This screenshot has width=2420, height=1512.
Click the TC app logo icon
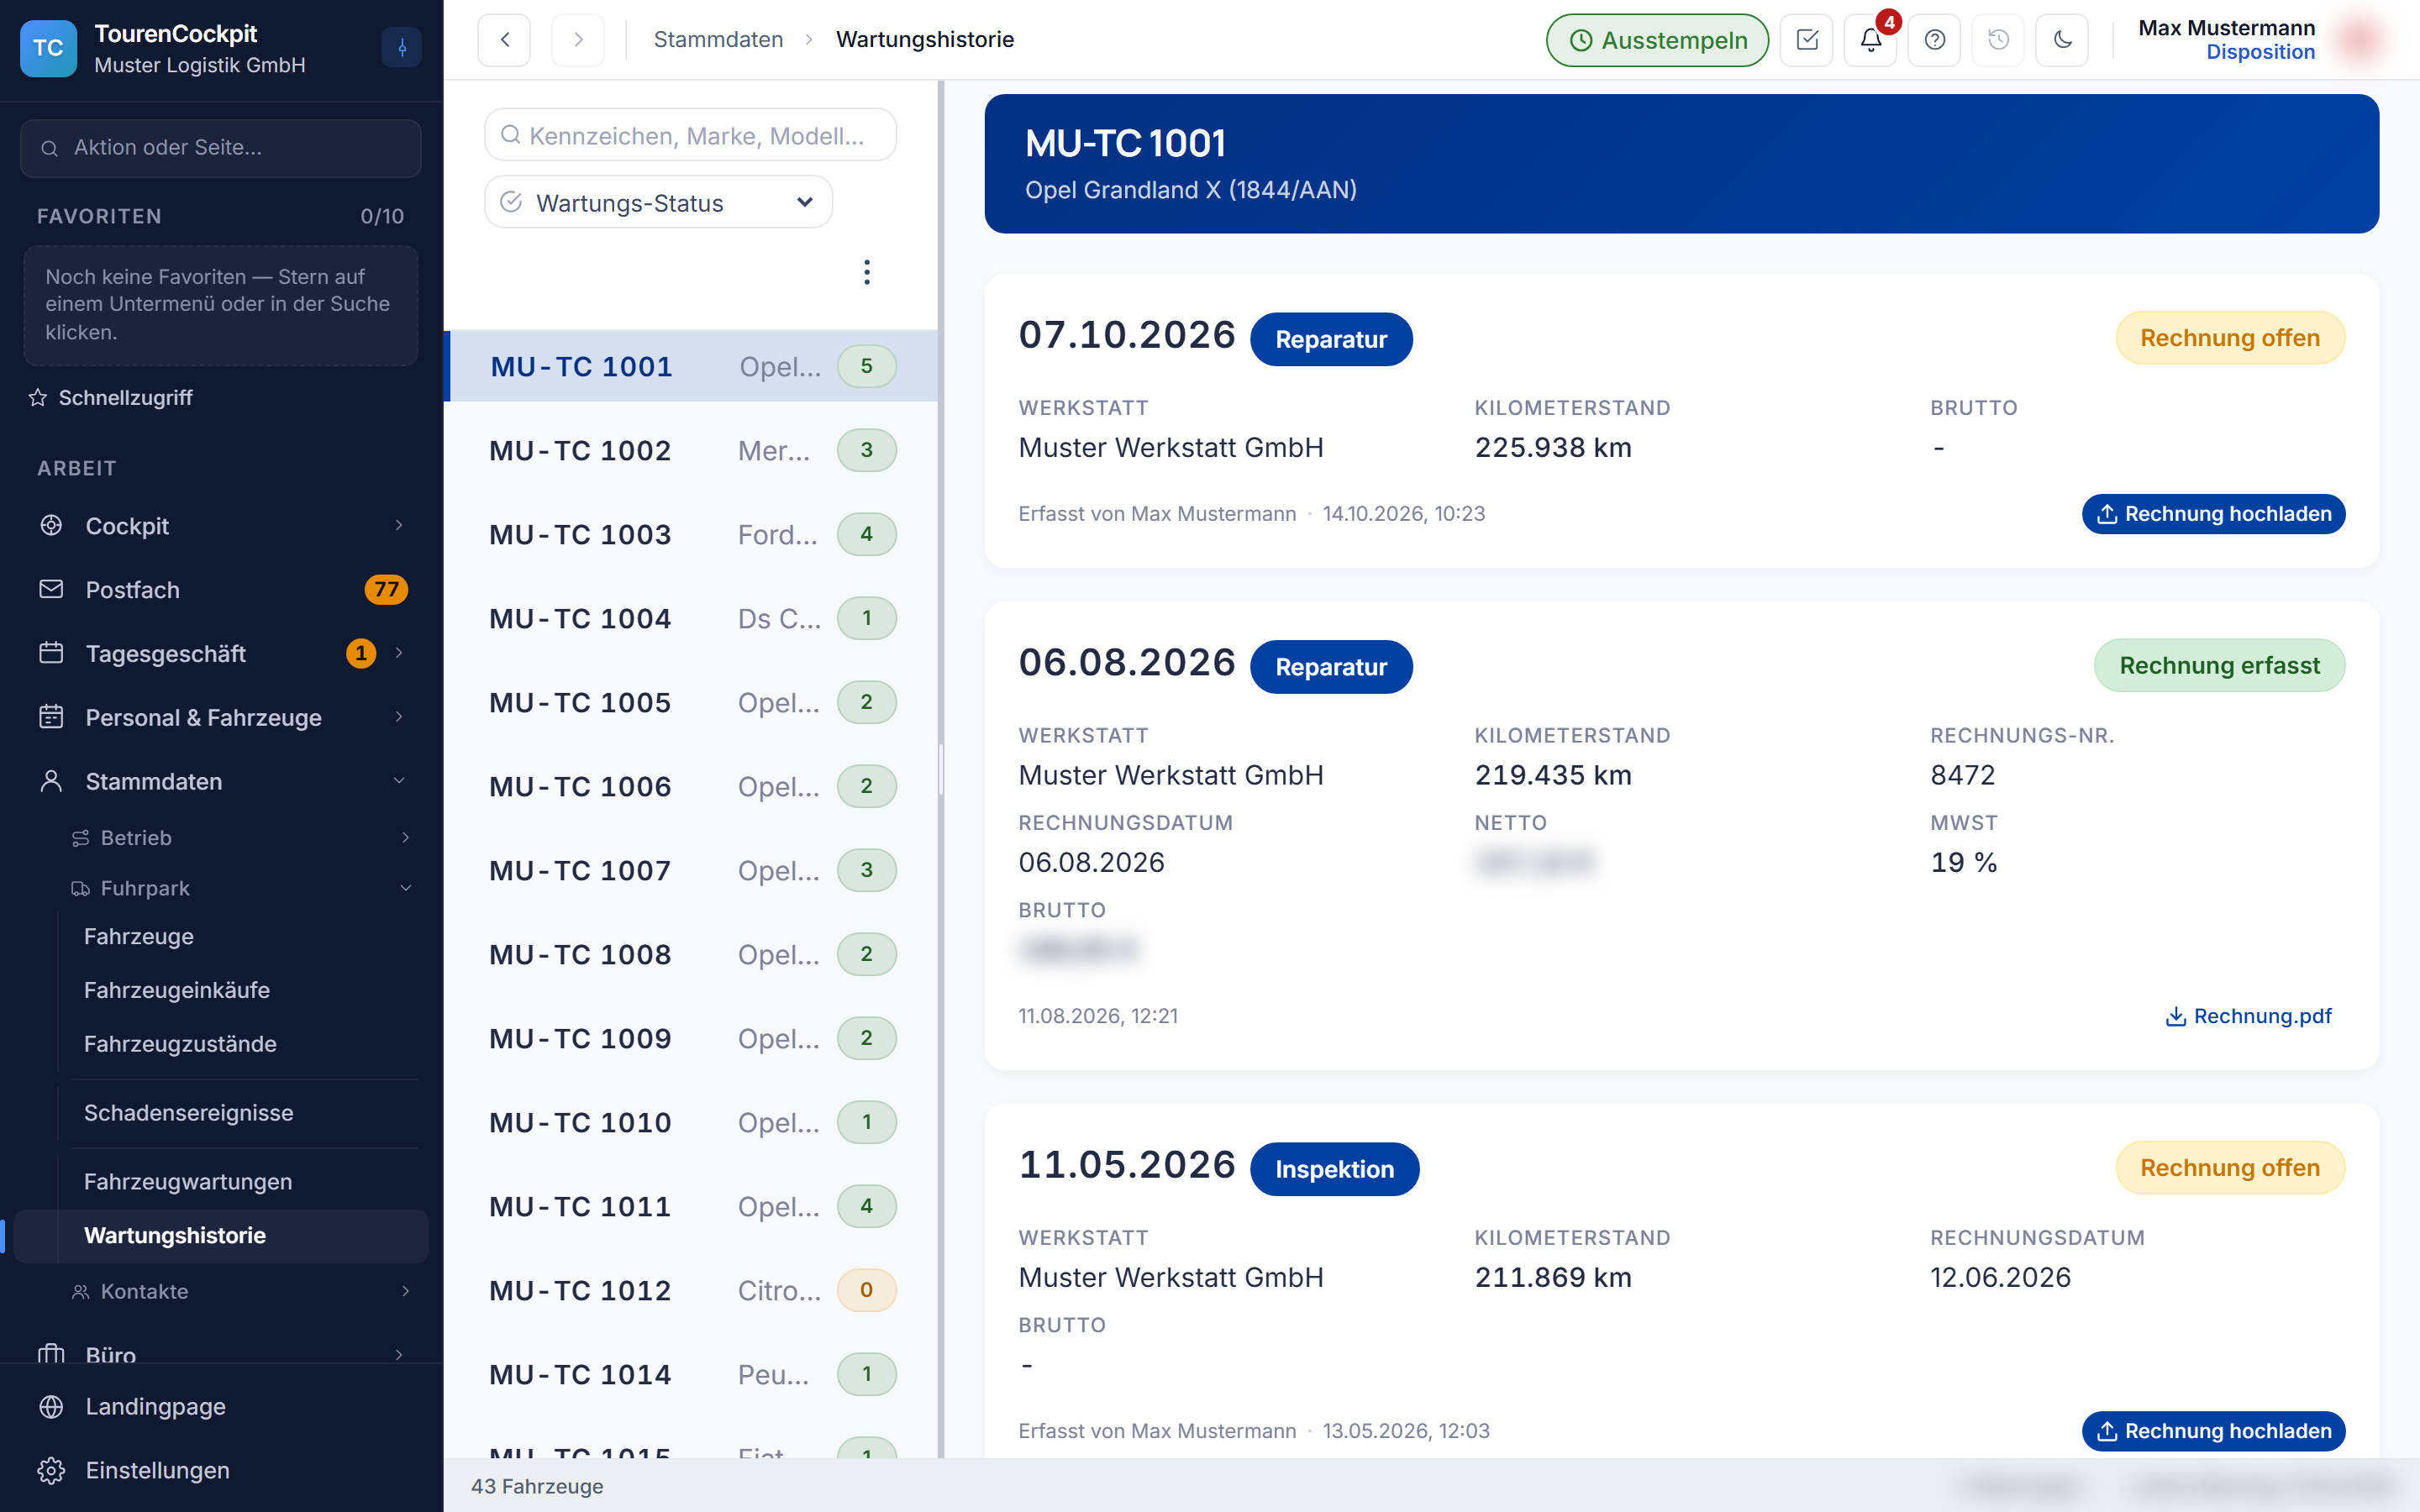click(x=48, y=48)
